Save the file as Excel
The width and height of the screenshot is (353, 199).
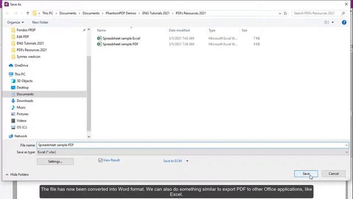point(306,174)
